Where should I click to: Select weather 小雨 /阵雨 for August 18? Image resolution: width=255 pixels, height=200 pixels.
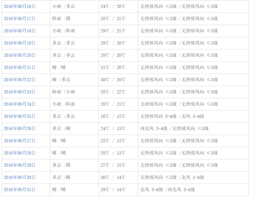pos(64,31)
